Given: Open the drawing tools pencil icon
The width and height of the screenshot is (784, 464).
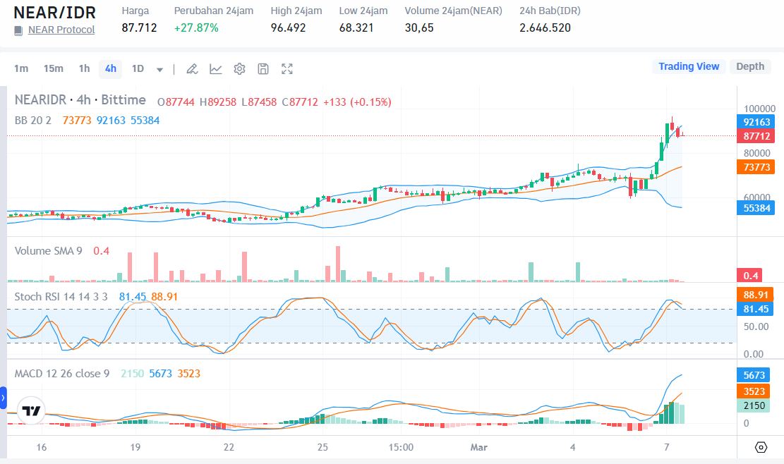Looking at the screenshot, I should click(x=192, y=69).
